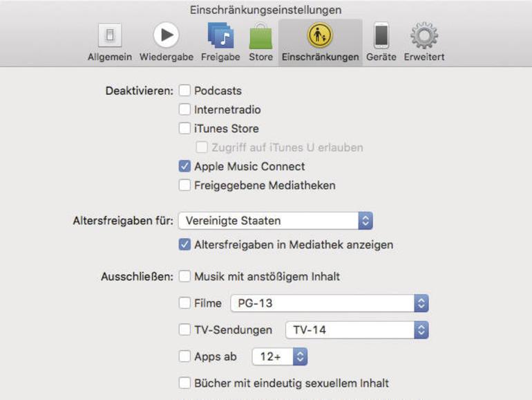Check the iTunes Store checkbox
Image resolution: width=532 pixels, height=400 pixels.
(184, 129)
